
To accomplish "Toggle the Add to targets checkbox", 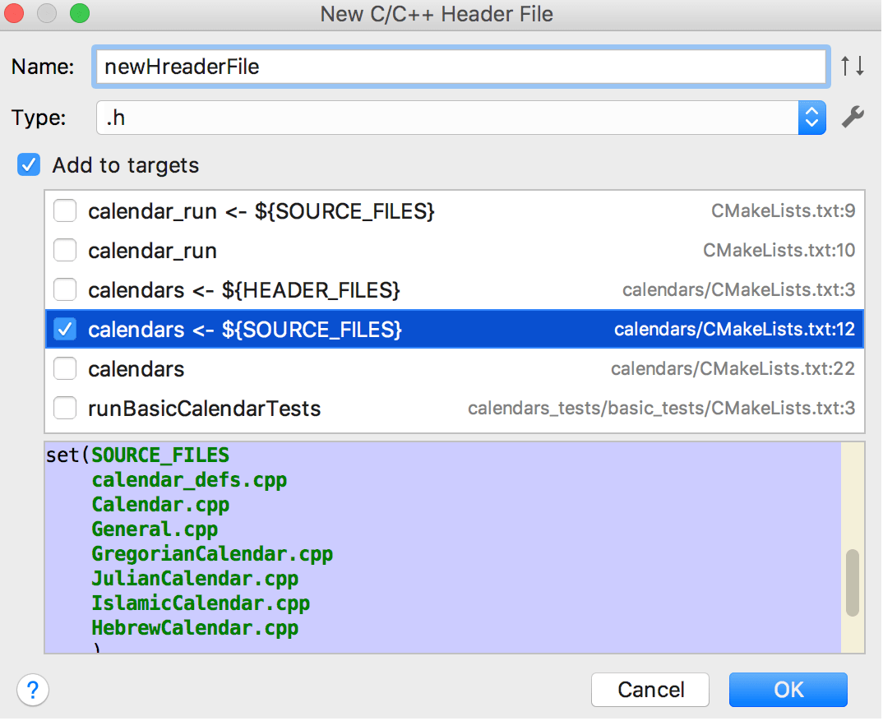I will (x=29, y=165).
